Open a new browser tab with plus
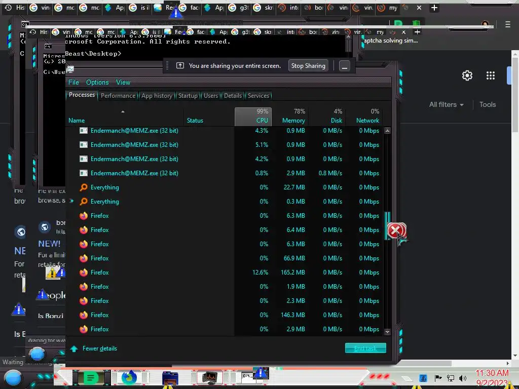The height and width of the screenshot is (389, 519). [x=434, y=7]
